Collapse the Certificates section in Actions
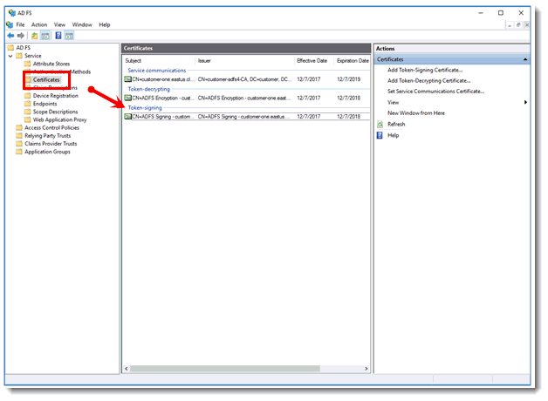The image size is (548, 401). click(526, 58)
